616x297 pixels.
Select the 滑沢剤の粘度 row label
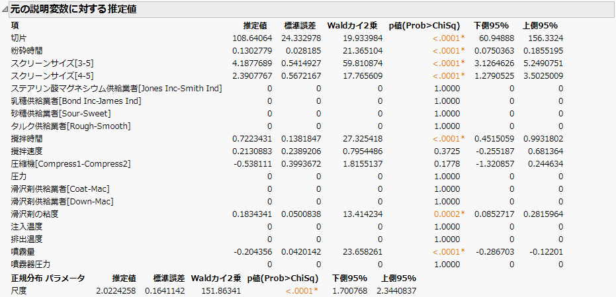click(35, 214)
